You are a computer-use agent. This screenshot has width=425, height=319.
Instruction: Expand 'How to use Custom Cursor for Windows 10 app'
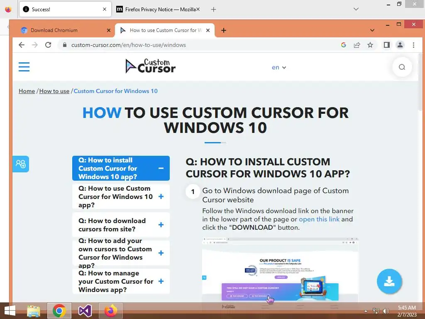[121, 196]
